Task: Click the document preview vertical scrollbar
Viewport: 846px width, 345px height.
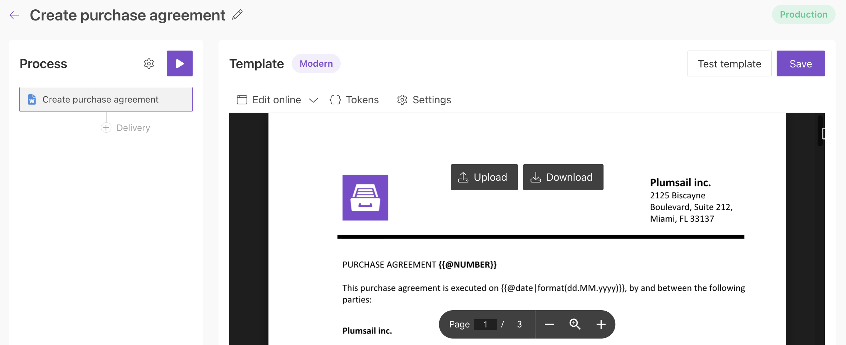Action: coord(820,131)
